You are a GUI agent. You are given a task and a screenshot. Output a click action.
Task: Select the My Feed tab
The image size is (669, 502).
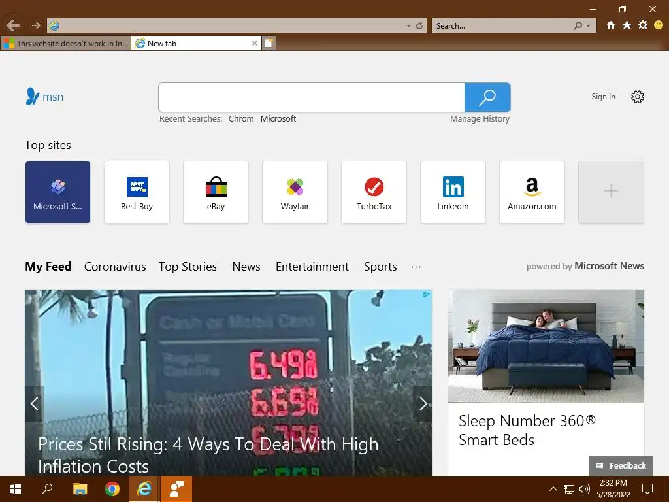point(48,267)
